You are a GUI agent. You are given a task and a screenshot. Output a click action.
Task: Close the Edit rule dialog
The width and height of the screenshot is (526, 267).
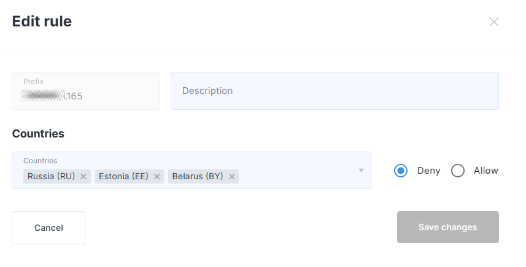tap(494, 22)
